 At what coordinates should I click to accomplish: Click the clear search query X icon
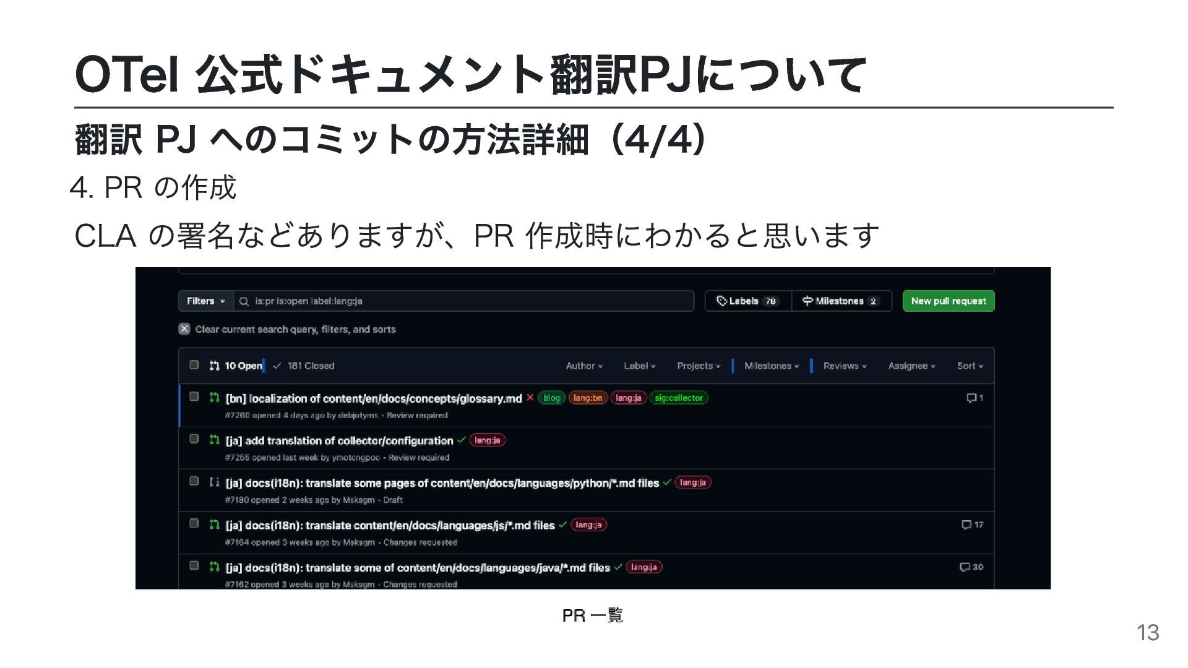184,329
